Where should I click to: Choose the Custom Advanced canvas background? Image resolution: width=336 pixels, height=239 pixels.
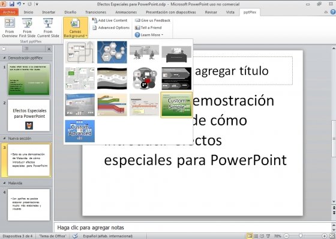point(80,131)
